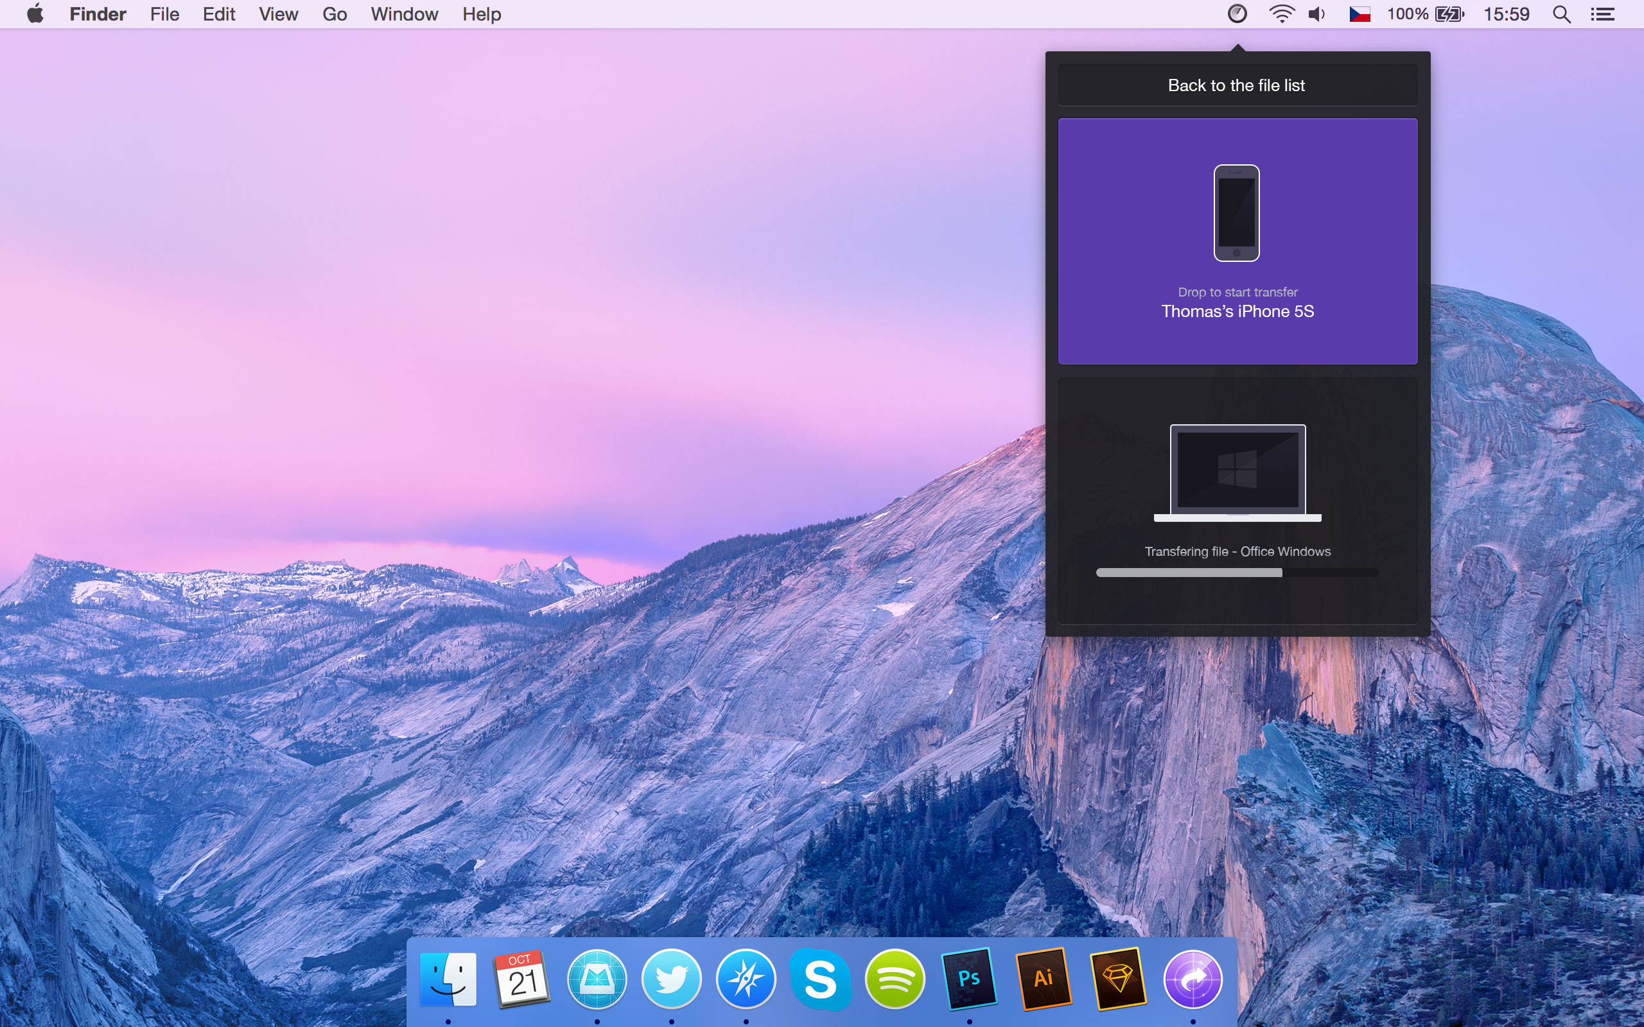Viewport: 1644px width, 1027px height.
Task: Open Calendar from the Dock
Action: [x=521, y=980]
